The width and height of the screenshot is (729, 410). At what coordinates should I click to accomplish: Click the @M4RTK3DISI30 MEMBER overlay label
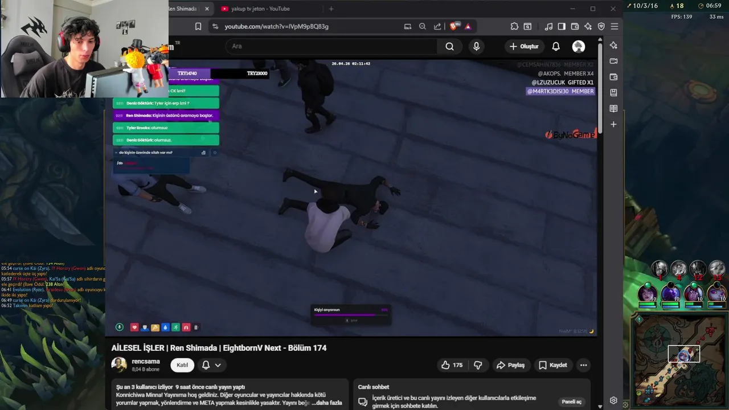tap(560, 91)
